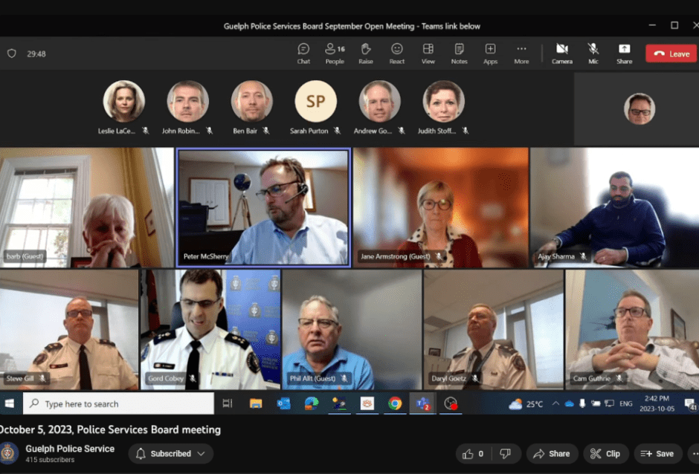Open the React emoji menu
699x474 pixels.
coord(397,53)
